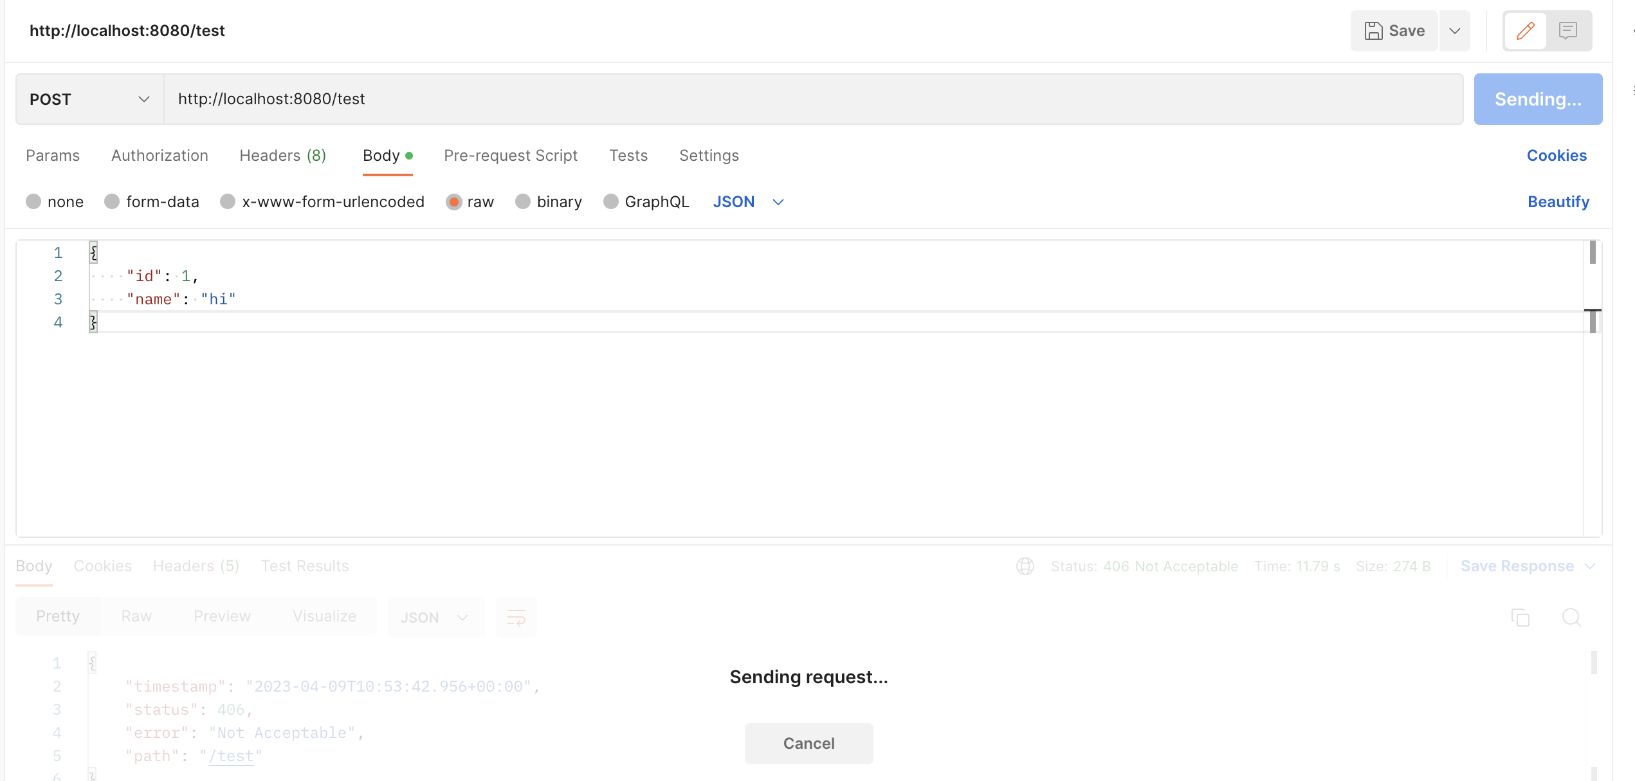
Task: Choose x-www-form-urlencoded body type
Action: coord(228,202)
